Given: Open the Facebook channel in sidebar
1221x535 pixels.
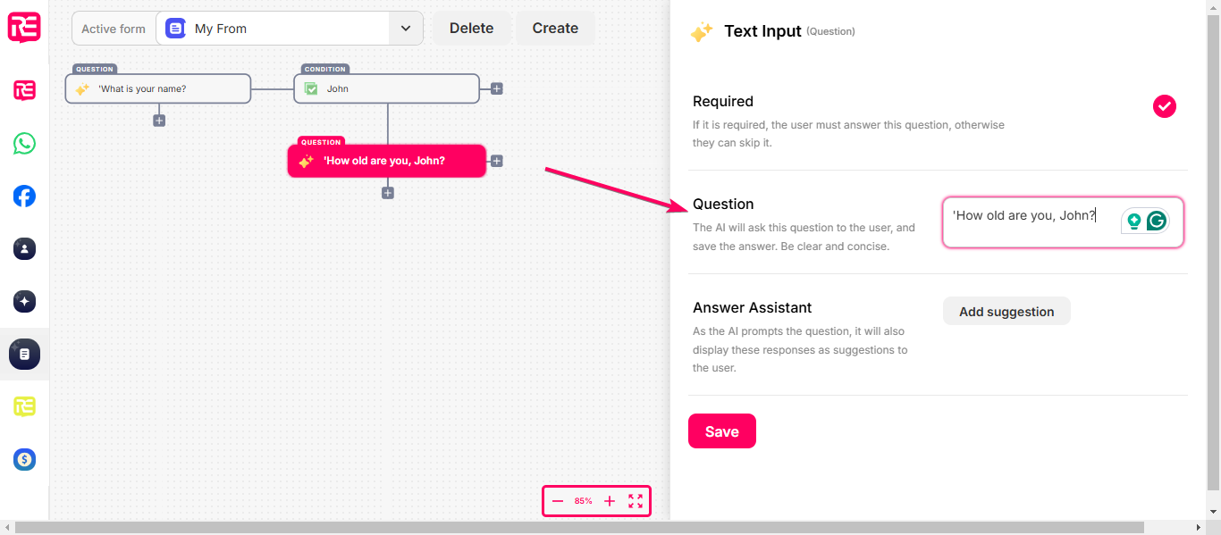Looking at the screenshot, I should coord(24,196).
